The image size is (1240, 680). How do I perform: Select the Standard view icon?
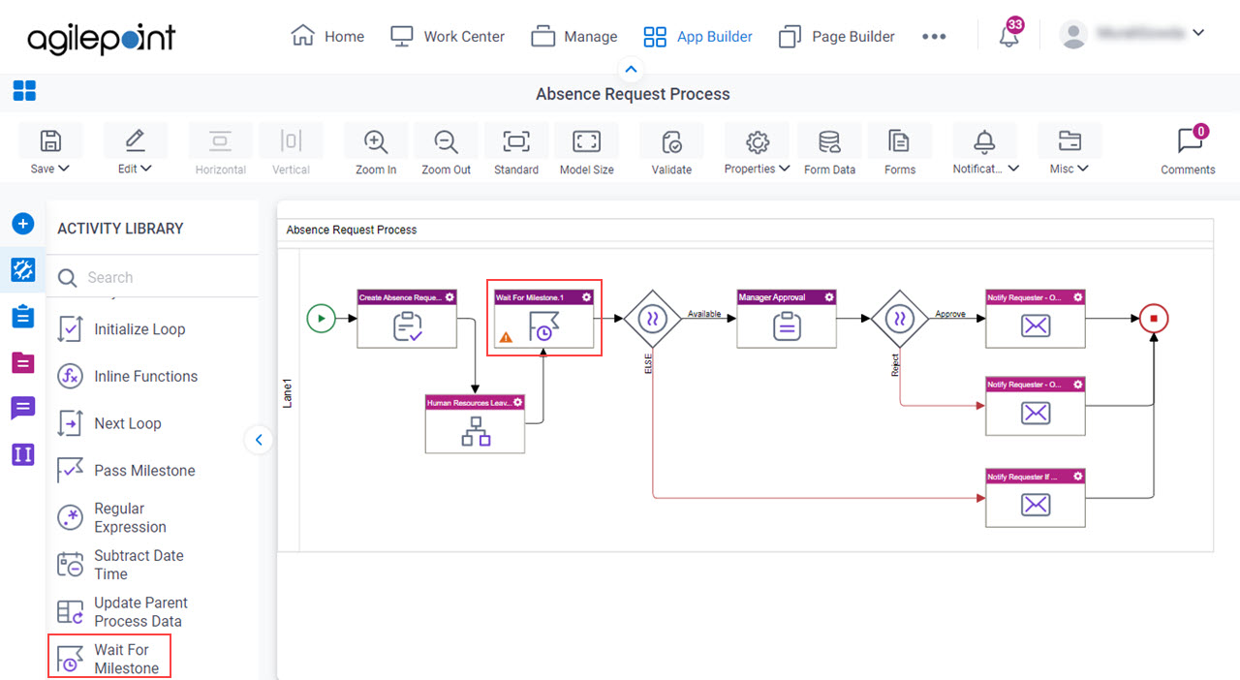tap(516, 141)
